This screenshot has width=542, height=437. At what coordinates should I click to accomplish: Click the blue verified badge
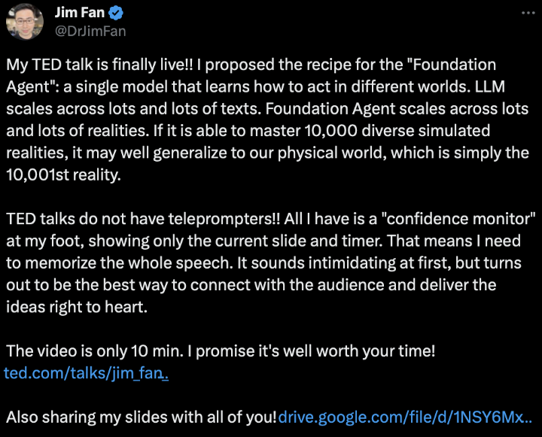116,13
